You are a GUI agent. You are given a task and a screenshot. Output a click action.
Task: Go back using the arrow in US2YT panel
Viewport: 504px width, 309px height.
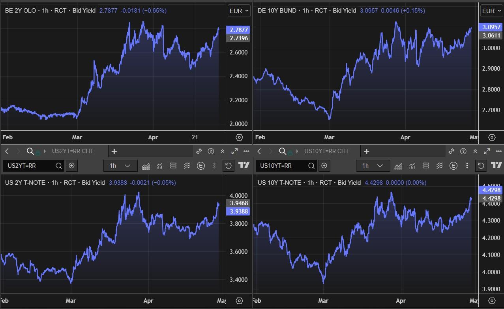(7, 151)
